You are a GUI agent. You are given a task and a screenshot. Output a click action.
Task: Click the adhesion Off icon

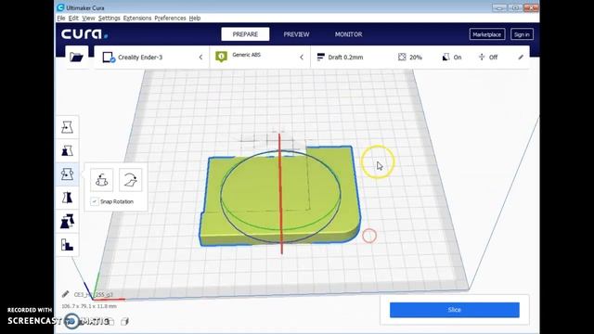click(482, 58)
